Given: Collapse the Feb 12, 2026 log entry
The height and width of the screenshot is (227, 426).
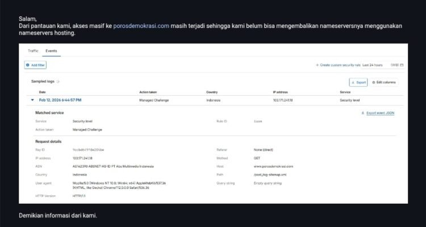Looking at the screenshot, I should pos(32,100).
